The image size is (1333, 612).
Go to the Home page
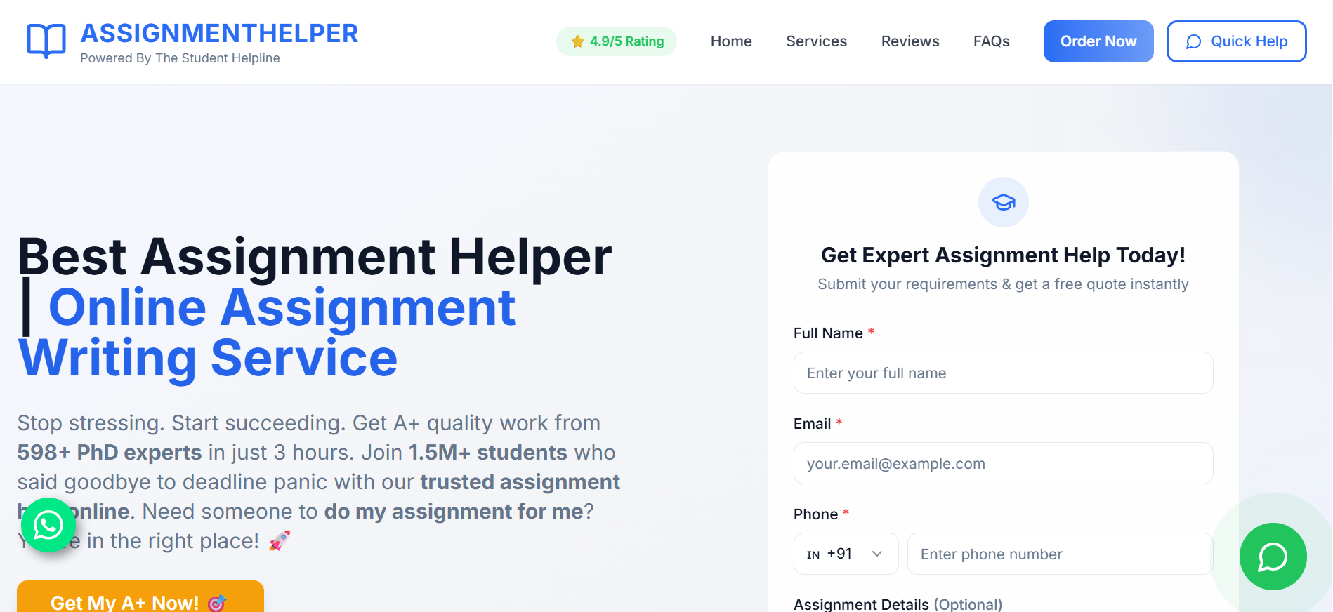pos(731,41)
